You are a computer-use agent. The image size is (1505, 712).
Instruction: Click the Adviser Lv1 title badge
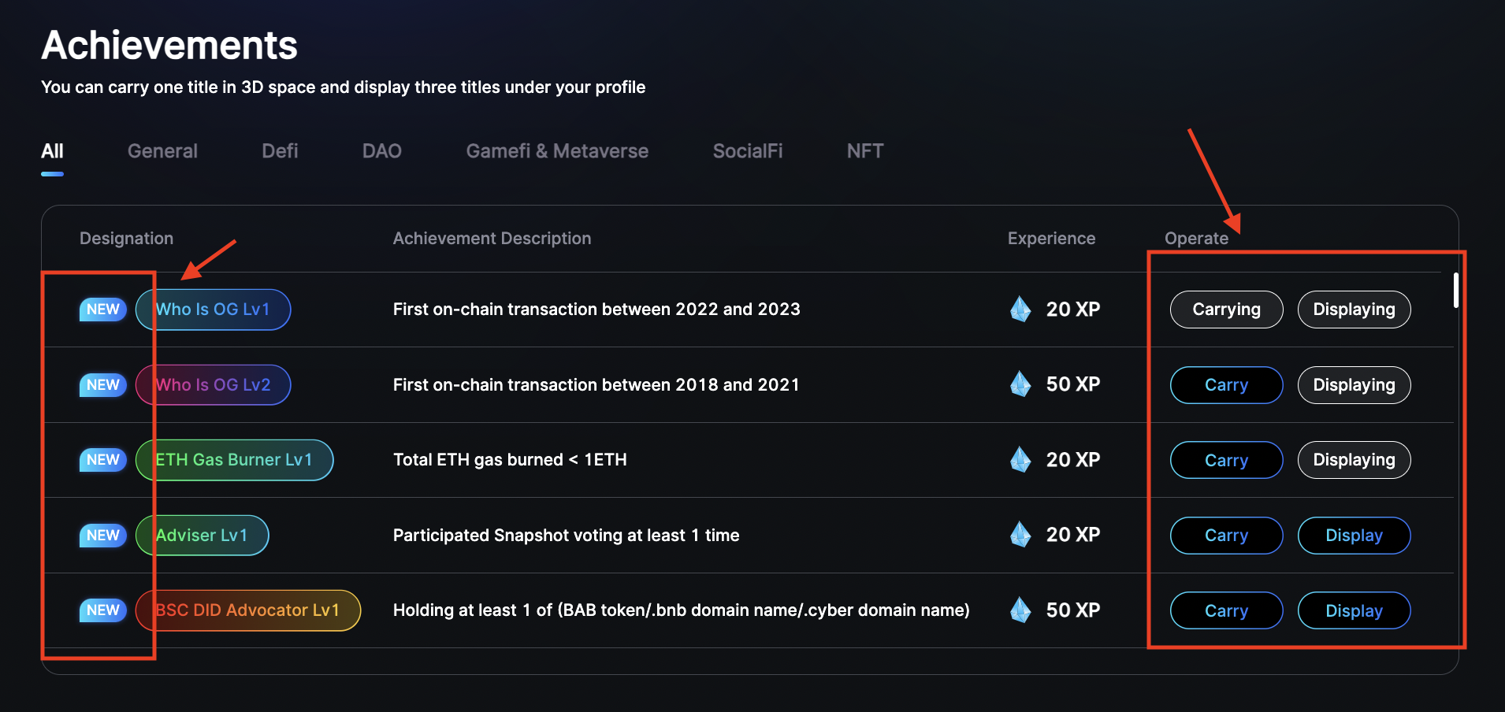pos(203,536)
